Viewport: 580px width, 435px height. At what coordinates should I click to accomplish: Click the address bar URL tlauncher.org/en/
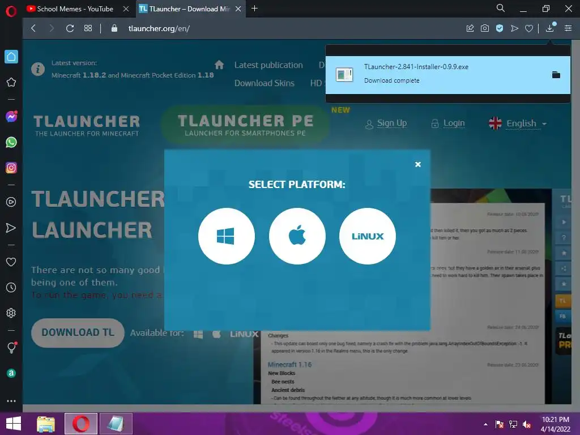tap(159, 28)
